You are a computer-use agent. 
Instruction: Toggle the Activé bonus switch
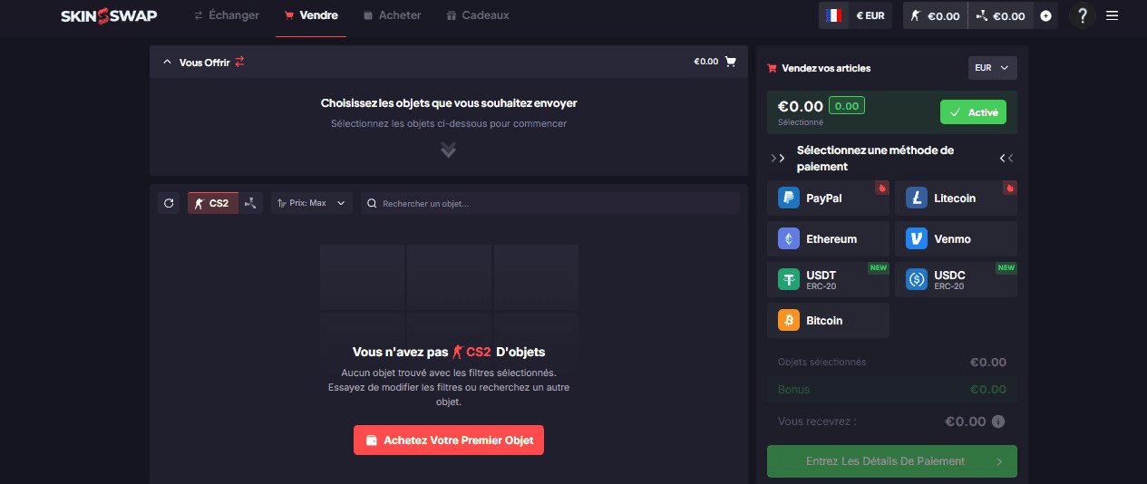(973, 112)
